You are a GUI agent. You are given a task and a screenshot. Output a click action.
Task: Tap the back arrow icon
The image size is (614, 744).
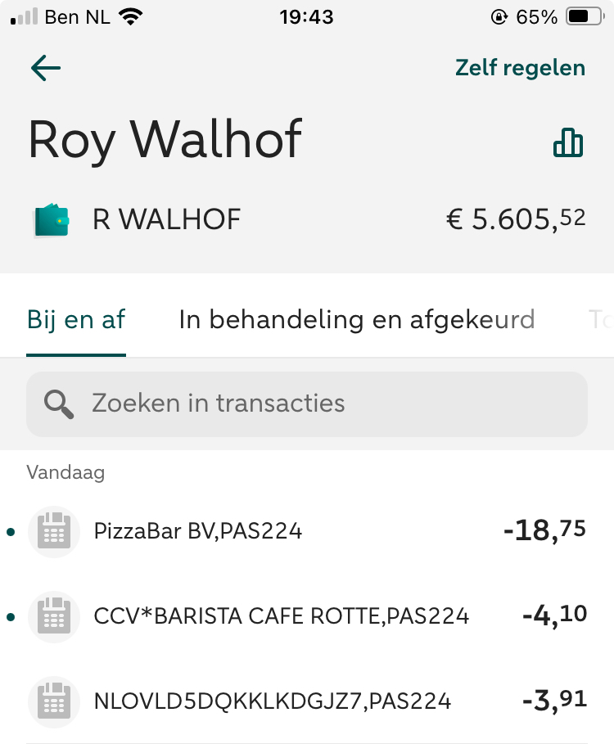click(46, 68)
